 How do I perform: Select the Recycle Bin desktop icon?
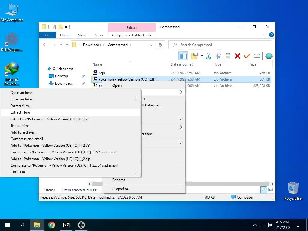click(293, 191)
